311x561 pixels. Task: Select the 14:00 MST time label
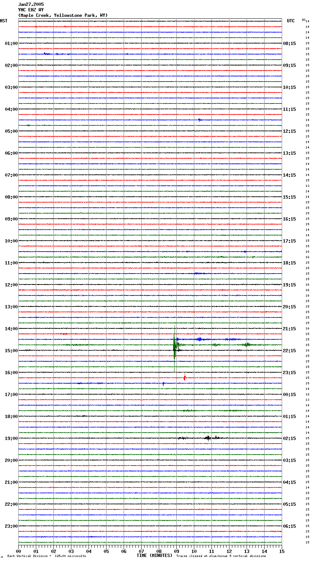point(11,329)
